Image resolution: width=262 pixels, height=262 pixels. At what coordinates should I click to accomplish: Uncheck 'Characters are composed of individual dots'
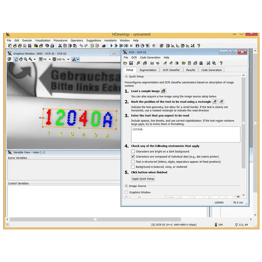(x=133, y=157)
